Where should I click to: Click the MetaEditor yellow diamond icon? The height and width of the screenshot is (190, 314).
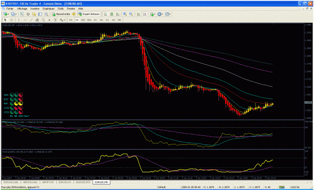tap(74, 14)
